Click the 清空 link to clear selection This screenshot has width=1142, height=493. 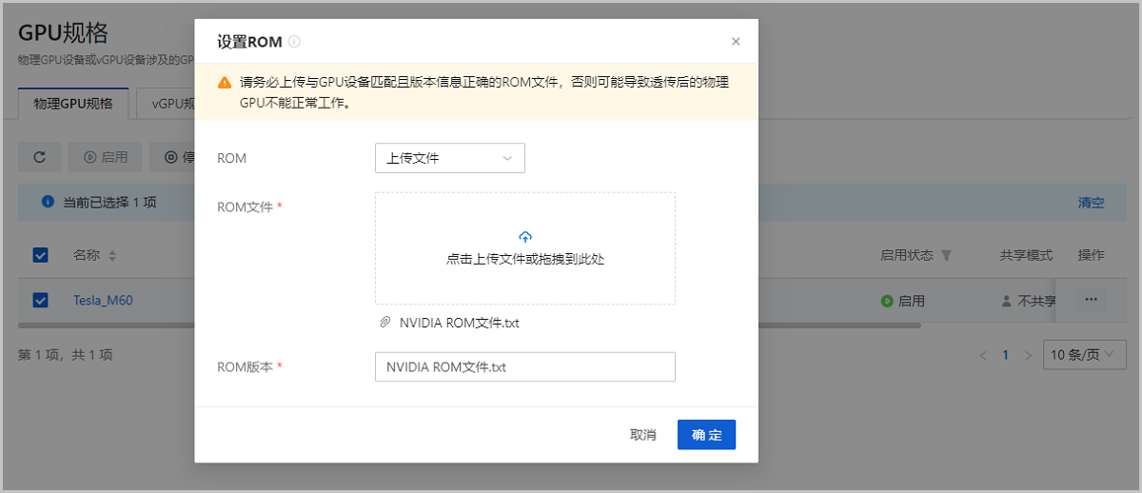point(1091,203)
